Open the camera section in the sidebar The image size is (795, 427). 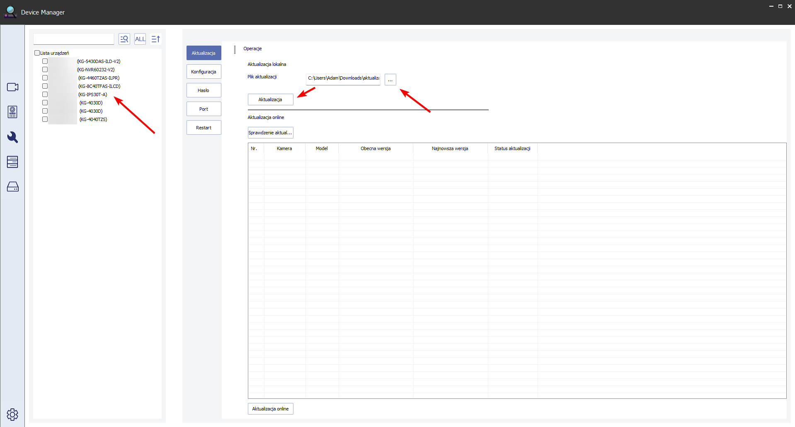[12, 87]
